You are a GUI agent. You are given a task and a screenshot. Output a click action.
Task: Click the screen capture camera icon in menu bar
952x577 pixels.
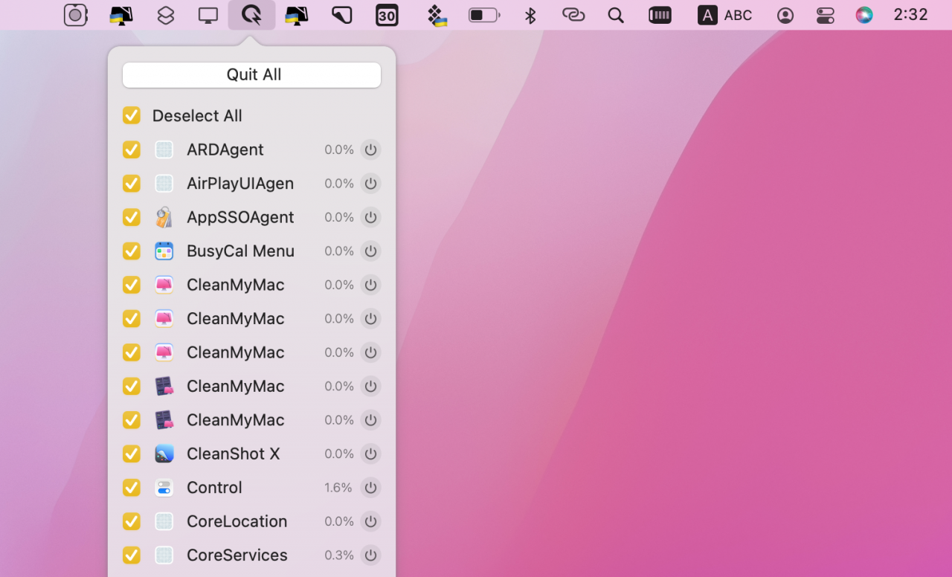click(x=76, y=15)
